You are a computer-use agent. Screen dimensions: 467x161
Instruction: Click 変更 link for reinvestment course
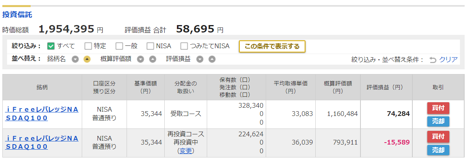186,151
